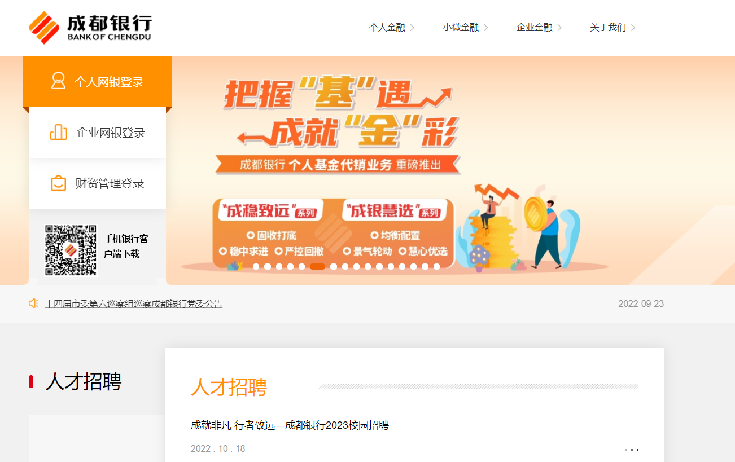Open the 个人金融 navigation menu
The image size is (735, 462).
[x=392, y=28]
